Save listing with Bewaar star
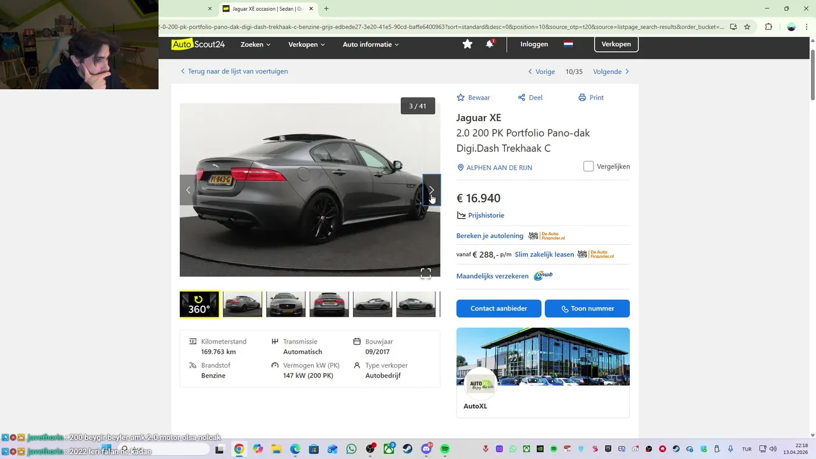This screenshot has width=816, height=459. pos(473,98)
